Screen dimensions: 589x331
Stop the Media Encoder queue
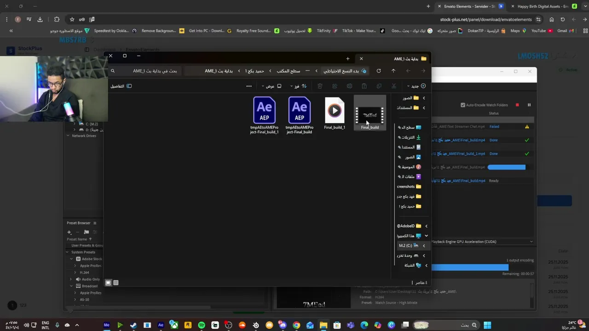click(517, 105)
